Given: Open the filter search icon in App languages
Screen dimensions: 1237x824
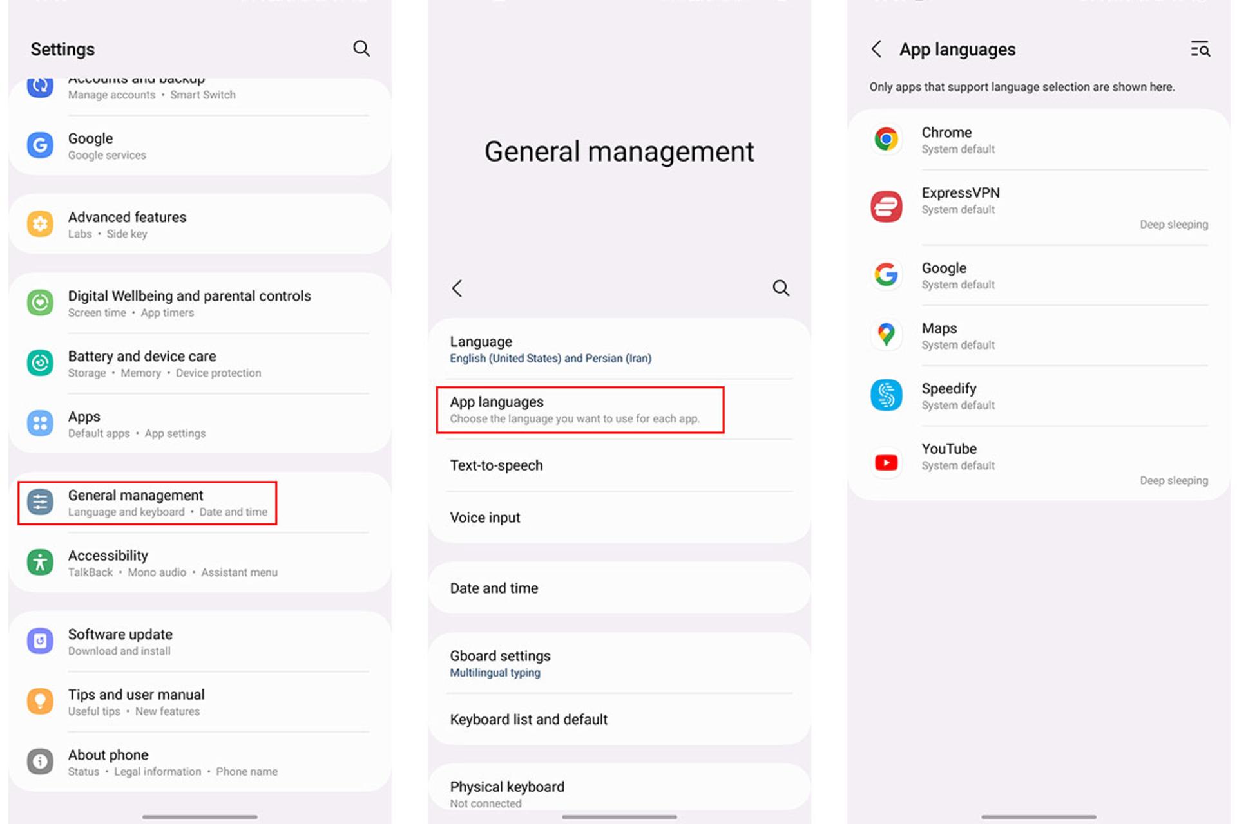Looking at the screenshot, I should click(x=1200, y=49).
